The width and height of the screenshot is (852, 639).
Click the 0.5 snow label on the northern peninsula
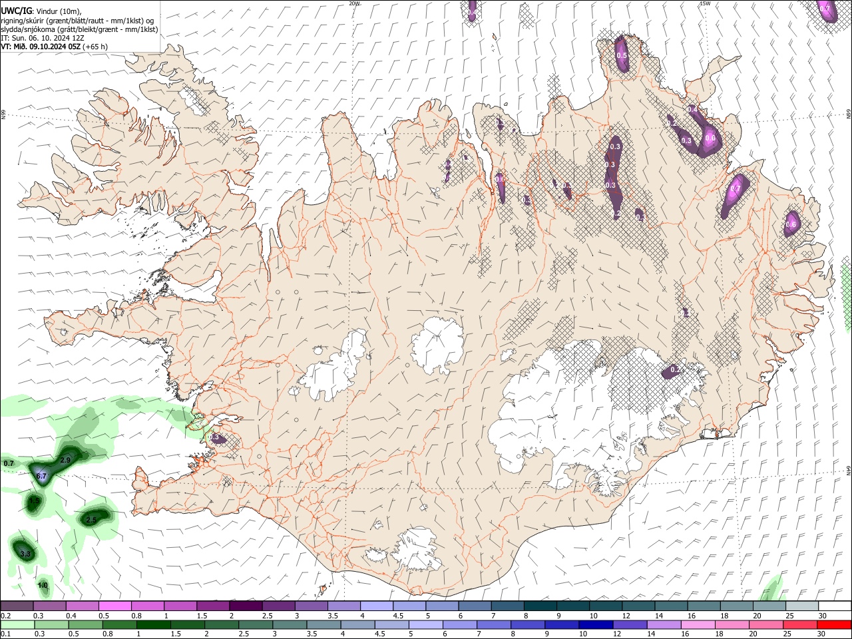pyautogui.click(x=622, y=56)
